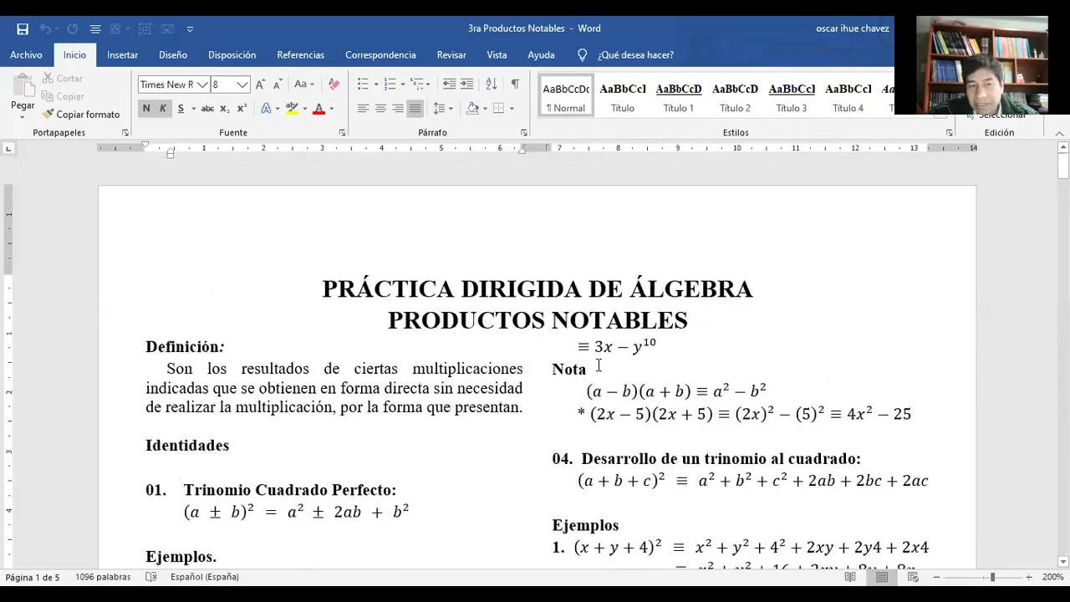Sort text with the A-Z icon
Screen dimensions: 1070x602
[492, 84]
